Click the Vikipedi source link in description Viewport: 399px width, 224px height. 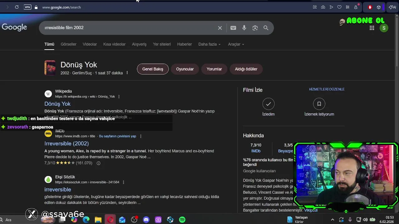point(311,210)
